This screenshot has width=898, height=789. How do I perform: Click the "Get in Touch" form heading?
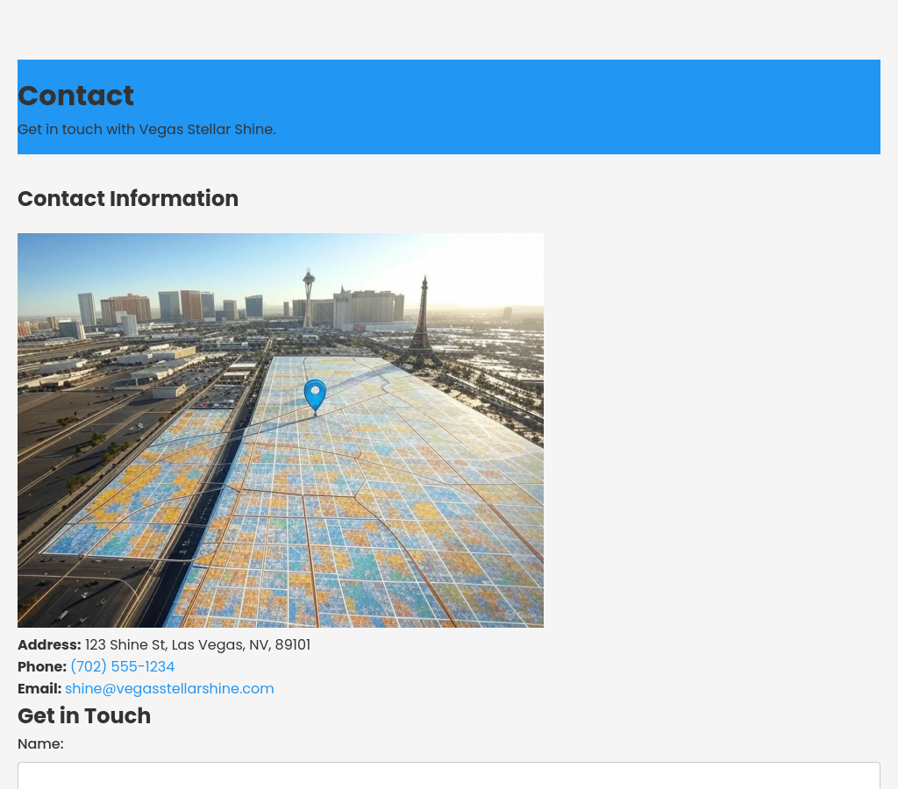[84, 716]
